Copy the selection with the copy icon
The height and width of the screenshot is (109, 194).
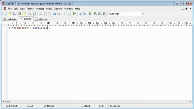tap(45, 14)
